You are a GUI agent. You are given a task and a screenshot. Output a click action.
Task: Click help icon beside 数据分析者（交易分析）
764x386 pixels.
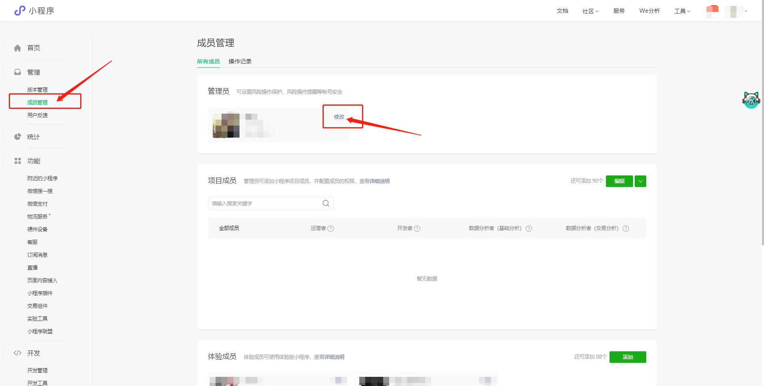626,228
